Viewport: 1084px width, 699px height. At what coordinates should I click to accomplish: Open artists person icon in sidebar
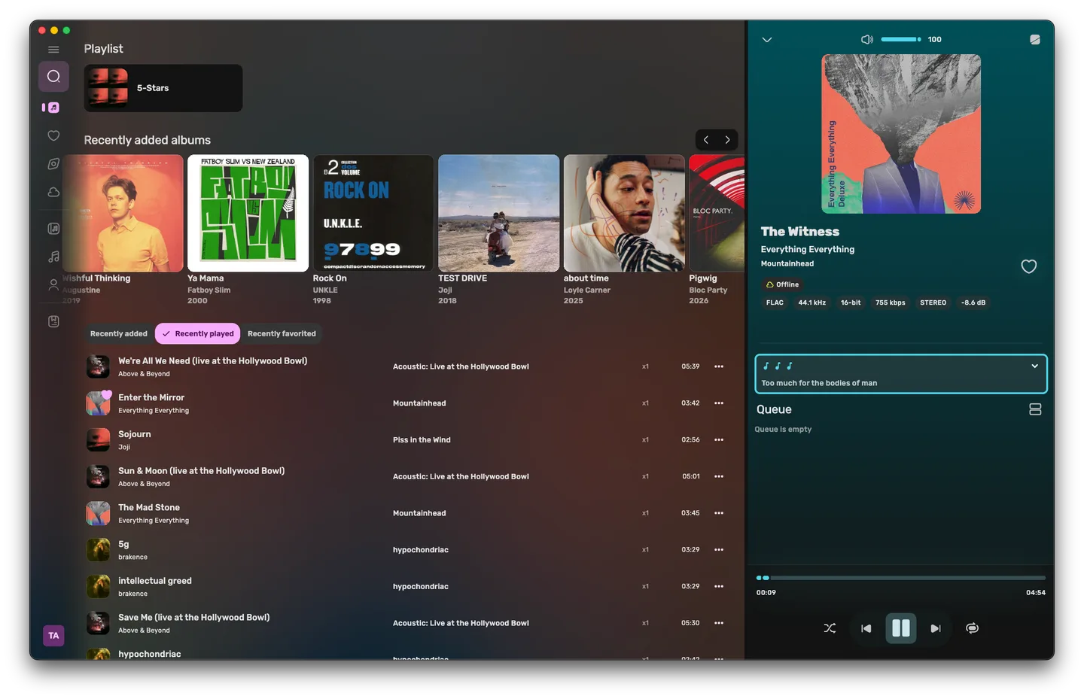pyautogui.click(x=53, y=284)
